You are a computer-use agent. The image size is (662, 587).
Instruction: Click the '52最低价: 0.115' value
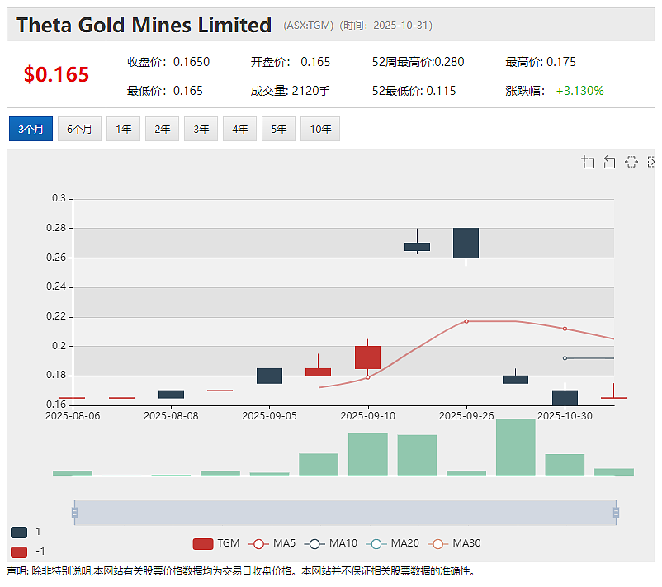[414, 91]
